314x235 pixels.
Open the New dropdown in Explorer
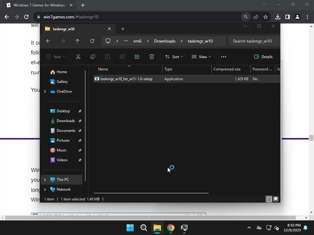click(56, 57)
